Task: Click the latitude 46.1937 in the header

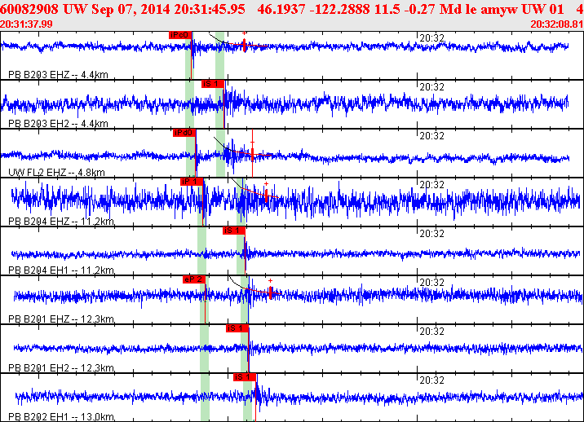Action: [281, 9]
